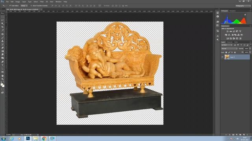Open the Adjustments panel flyout menu

(250, 26)
